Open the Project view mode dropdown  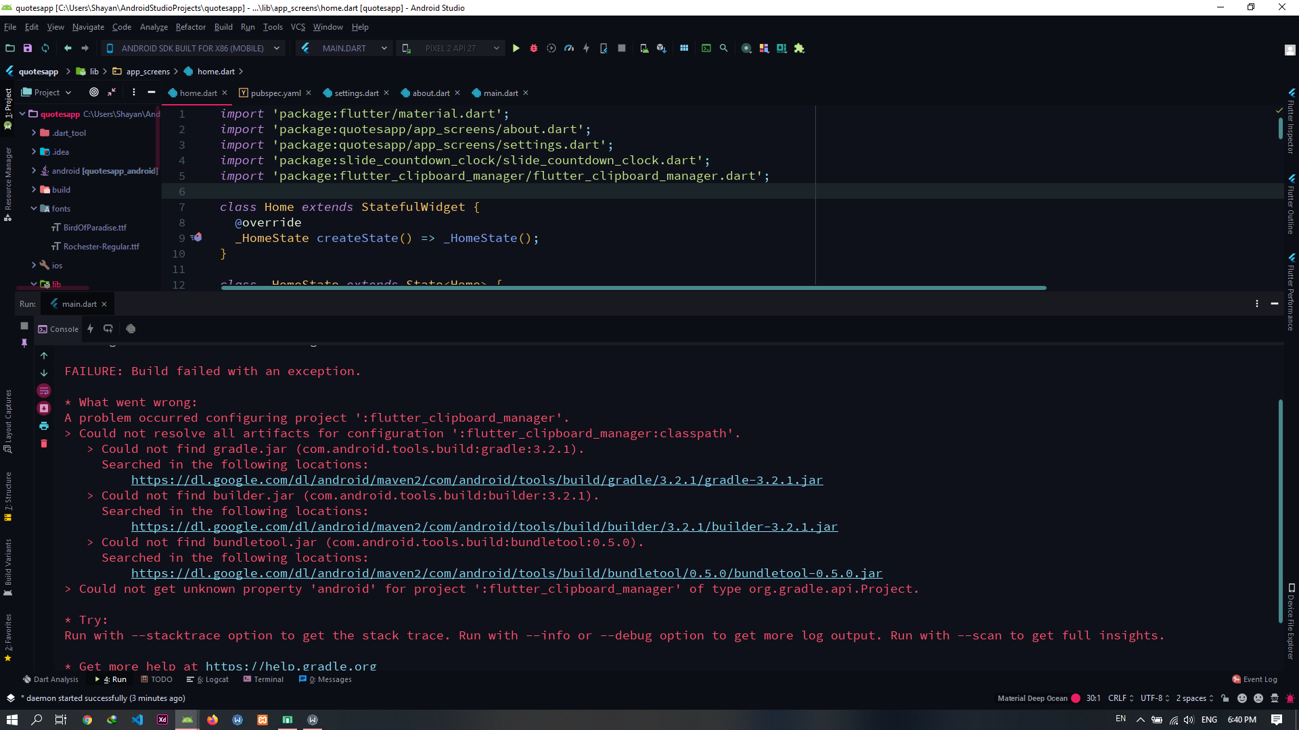[46, 93]
